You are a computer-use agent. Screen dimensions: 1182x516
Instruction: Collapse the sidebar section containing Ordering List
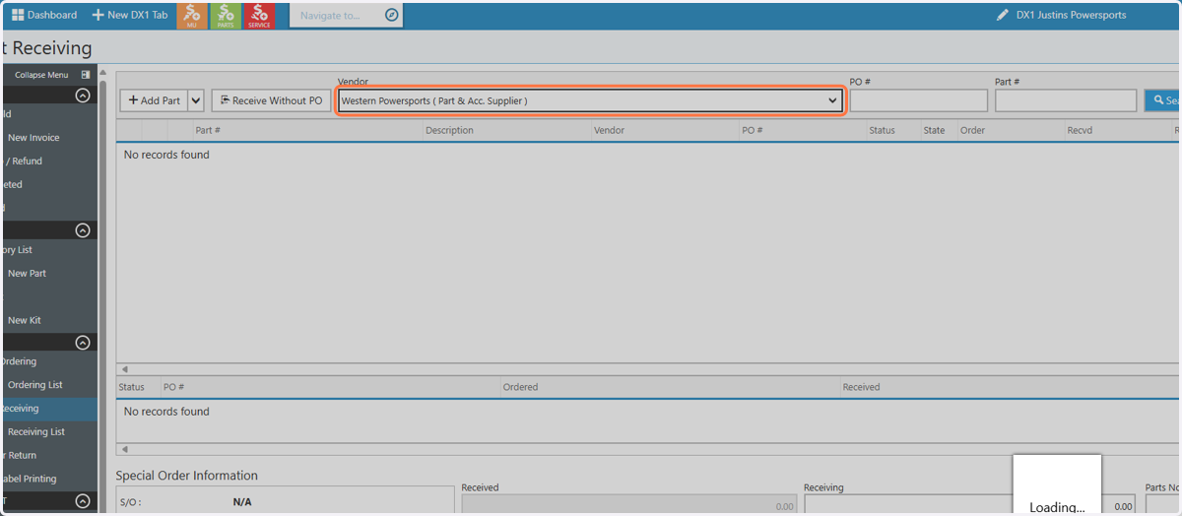(83, 343)
